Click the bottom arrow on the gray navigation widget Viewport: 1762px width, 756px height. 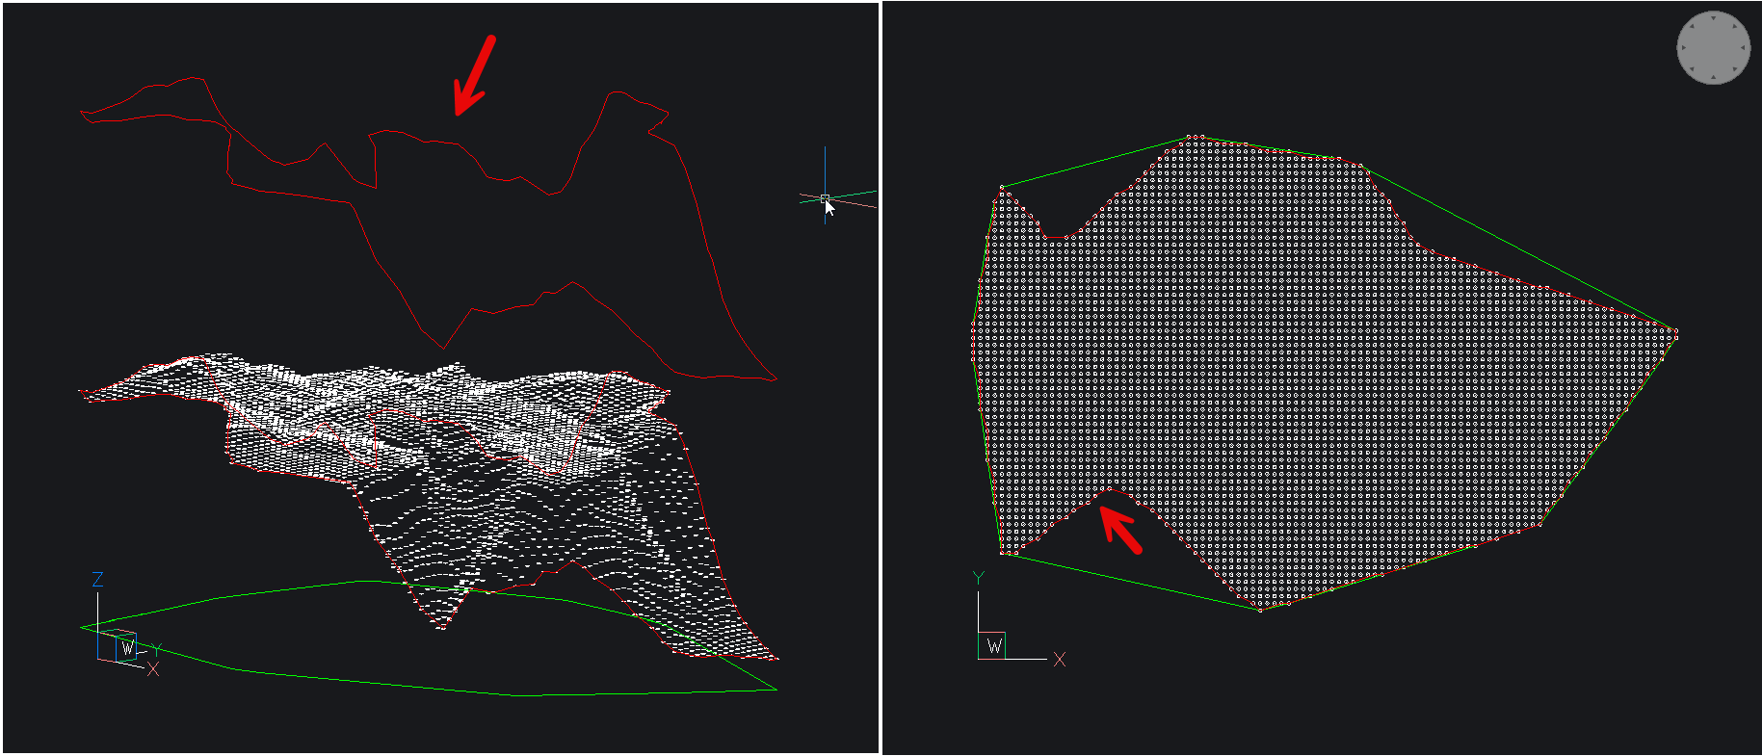point(1713,78)
